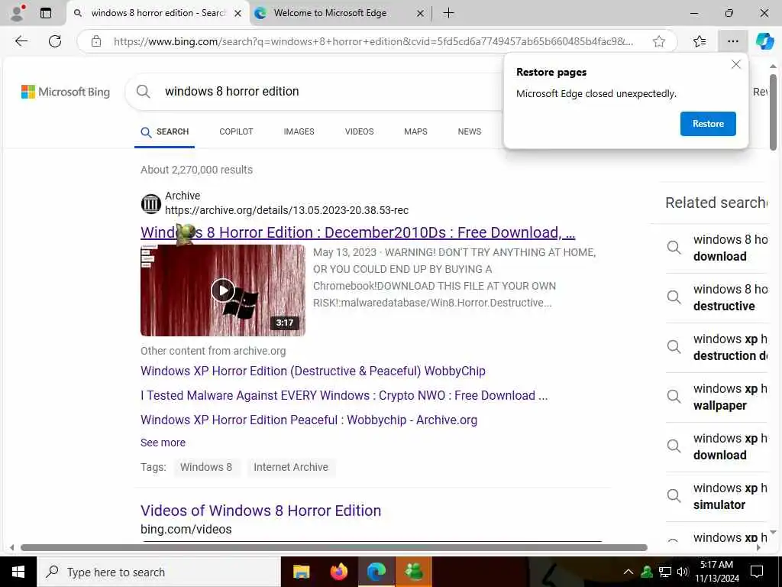
Task: Refresh the current page
Action: [55, 41]
